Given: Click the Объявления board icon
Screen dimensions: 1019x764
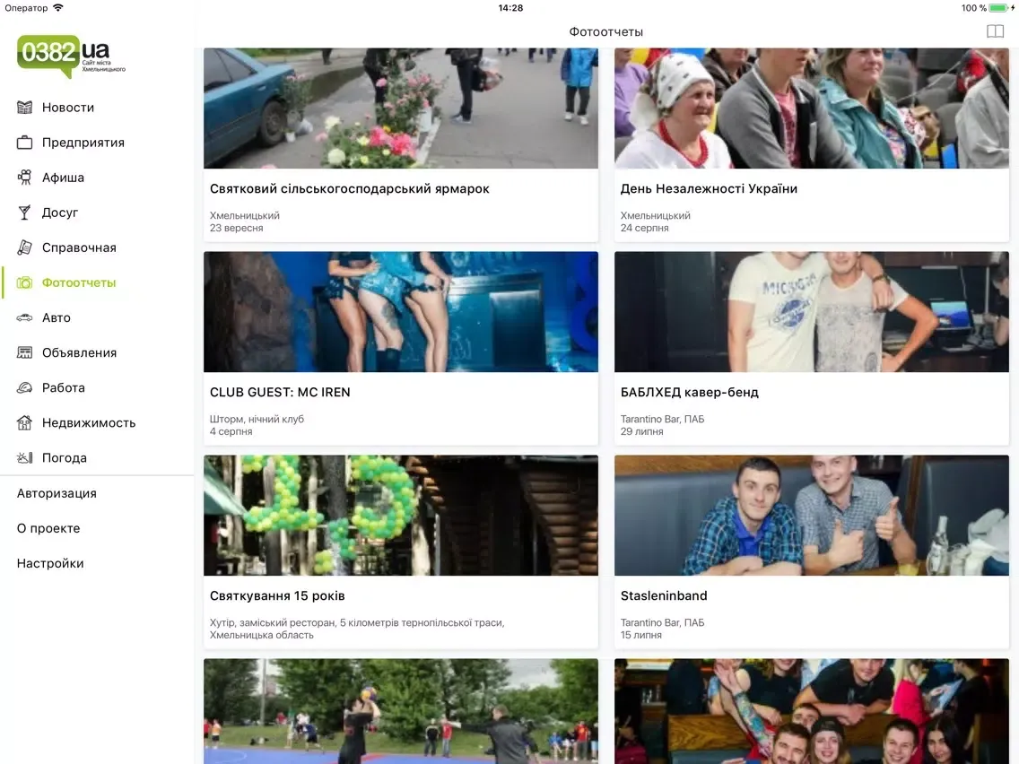Looking at the screenshot, I should [x=25, y=352].
